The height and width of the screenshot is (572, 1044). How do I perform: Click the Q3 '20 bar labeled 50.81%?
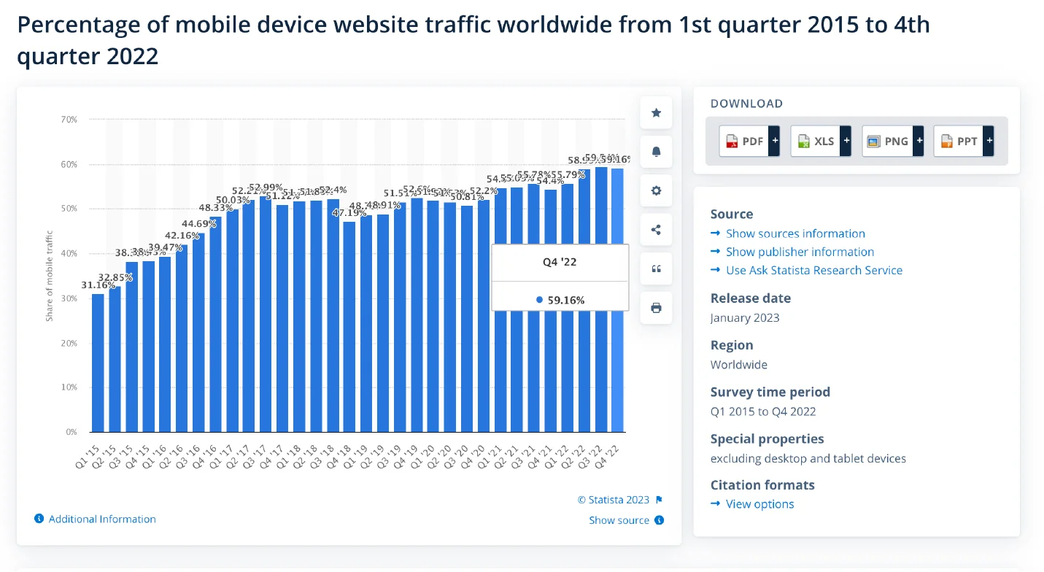coord(467,319)
